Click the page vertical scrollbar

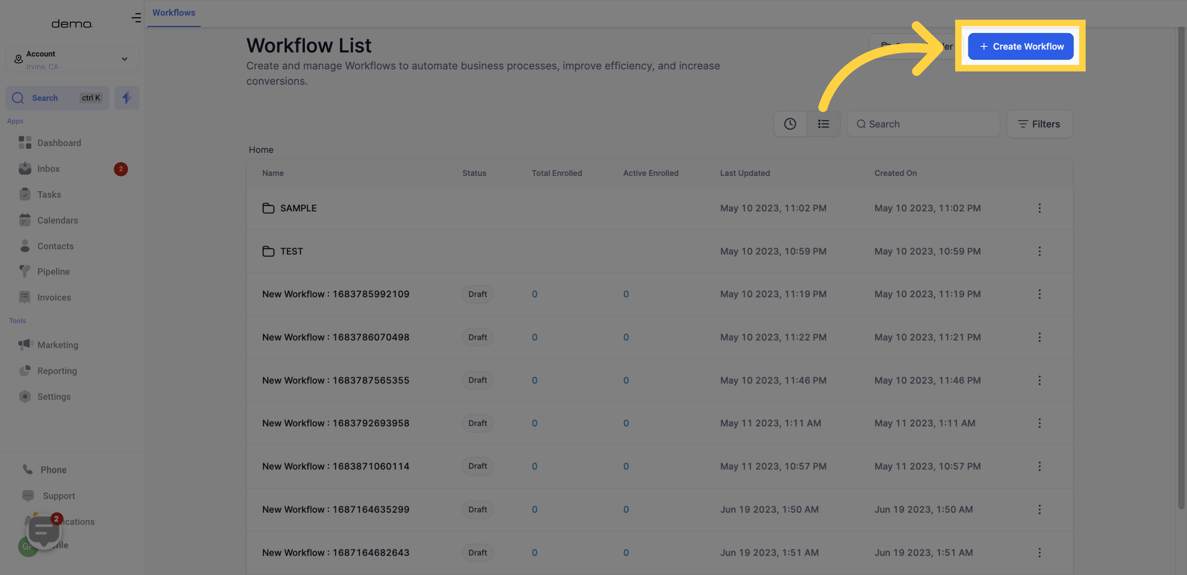[1181, 268]
